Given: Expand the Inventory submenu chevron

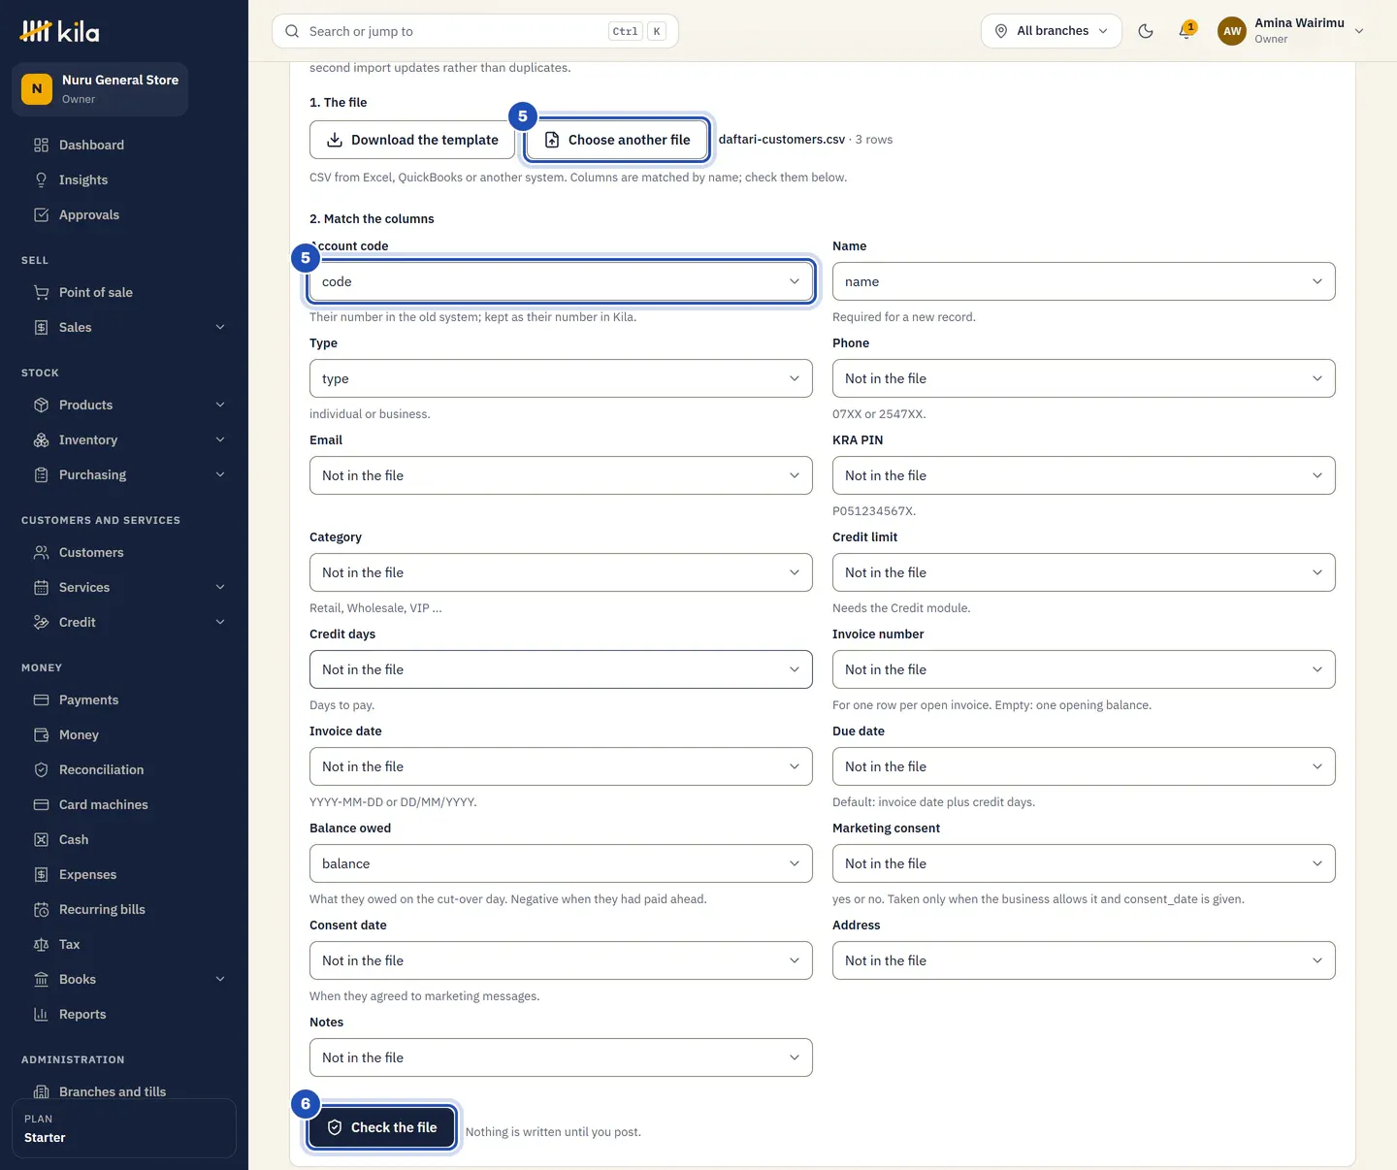Looking at the screenshot, I should pos(220,439).
